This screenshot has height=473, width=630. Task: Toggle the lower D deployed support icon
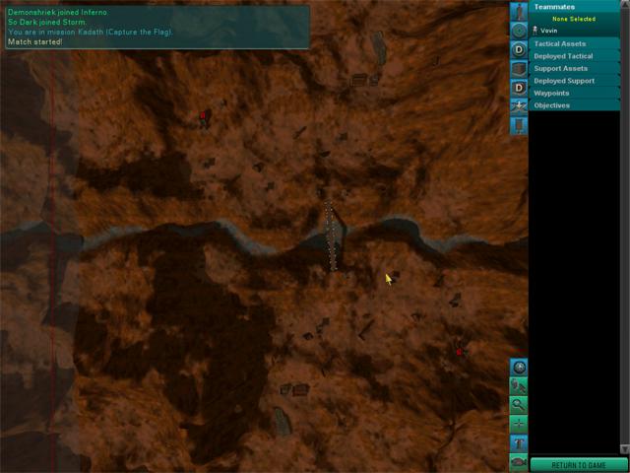tap(519, 88)
